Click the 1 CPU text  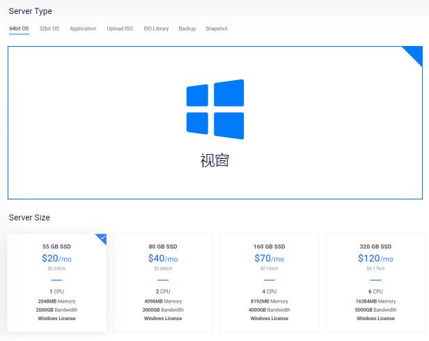pyautogui.click(x=56, y=291)
